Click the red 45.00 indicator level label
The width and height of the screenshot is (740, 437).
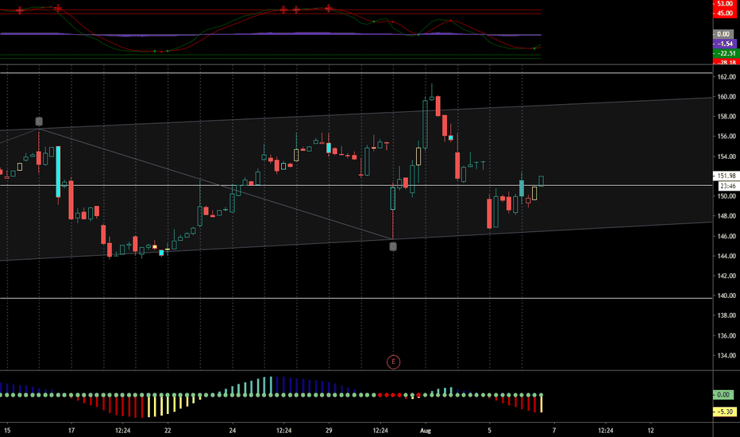click(x=724, y=14)
